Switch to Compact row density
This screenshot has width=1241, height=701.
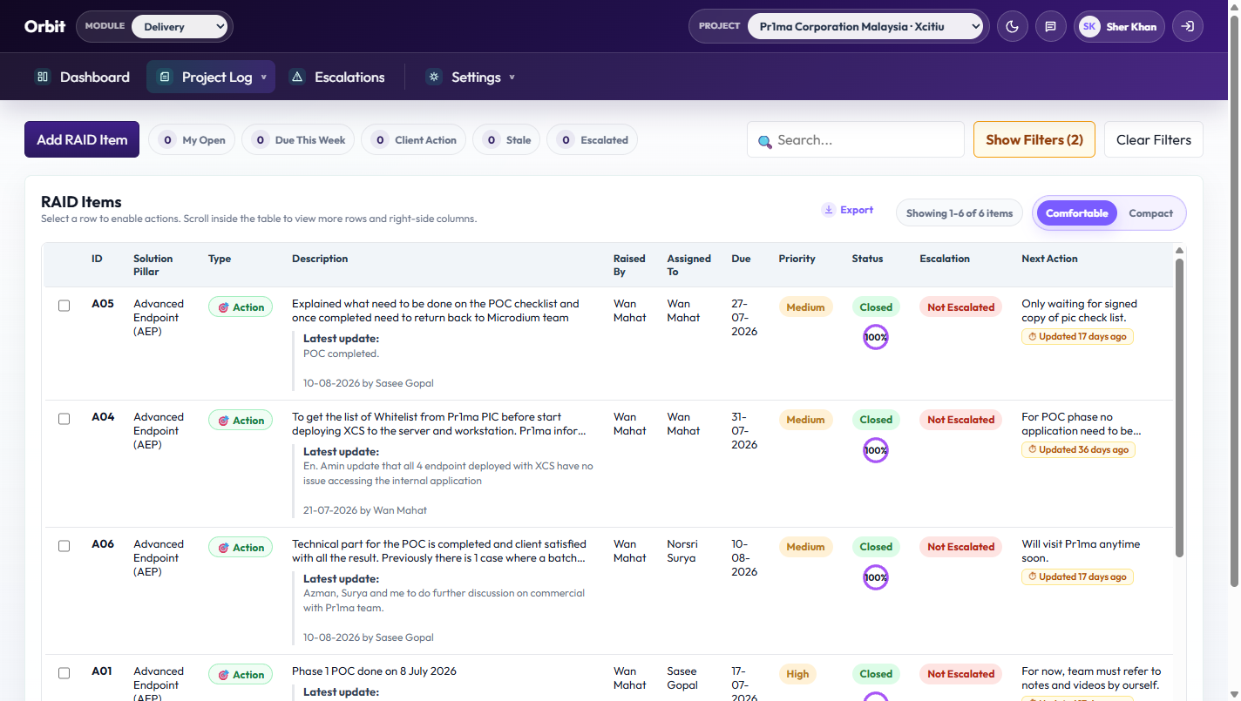coord(1150,213)
